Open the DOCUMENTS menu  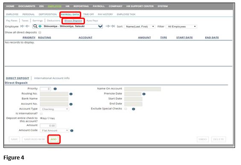27,6
